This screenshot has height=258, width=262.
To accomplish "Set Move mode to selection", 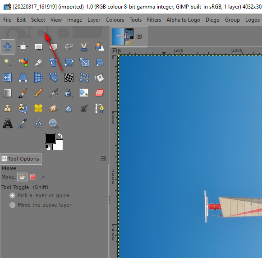I will coord(33,177).
